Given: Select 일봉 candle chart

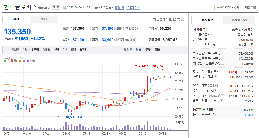Looking at the screenshot, I should point(139,50).
